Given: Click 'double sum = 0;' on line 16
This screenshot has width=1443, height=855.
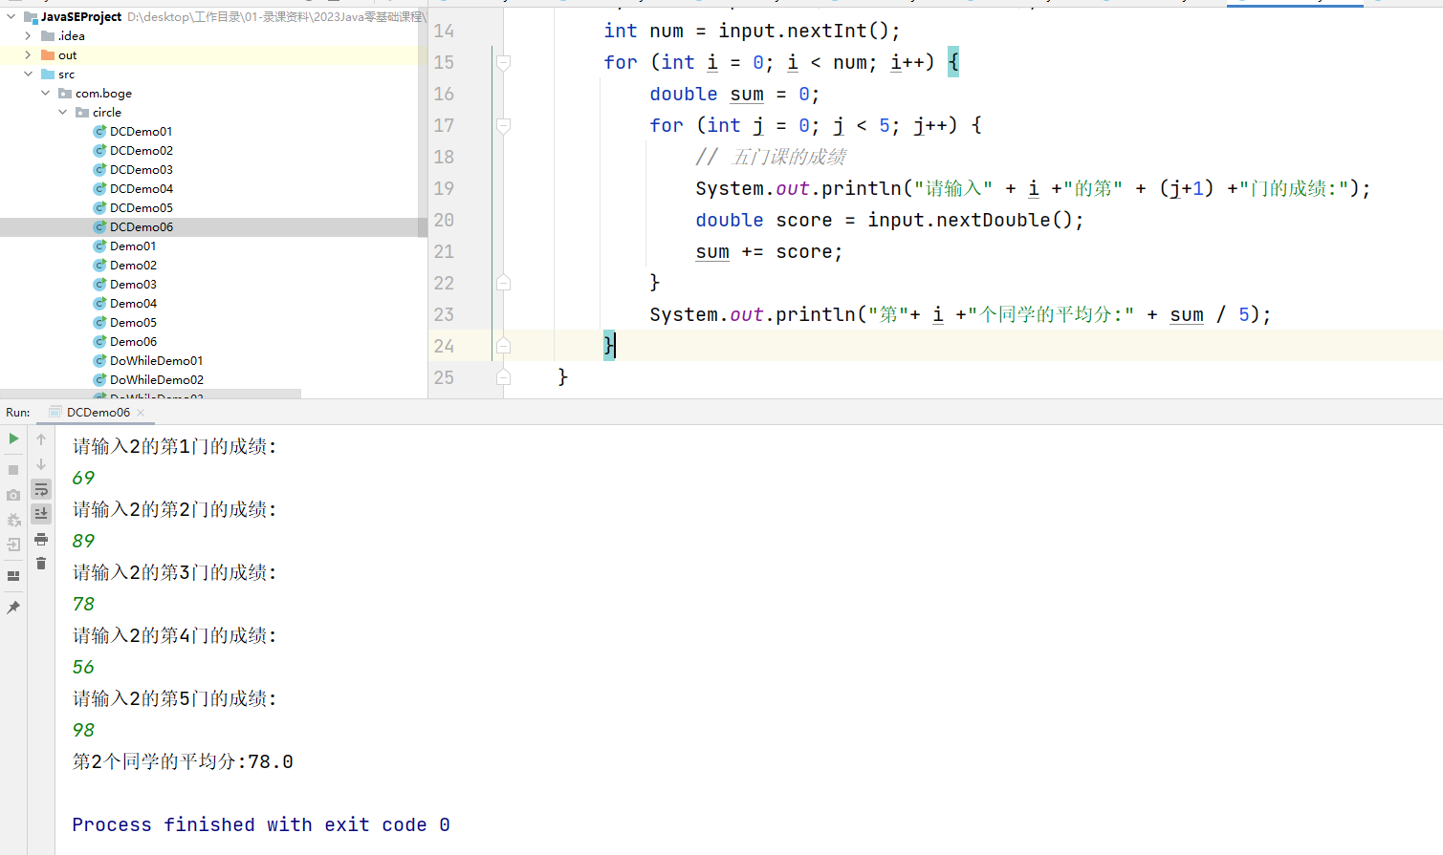Looking at the screenshot, I should tap(734, 94).
